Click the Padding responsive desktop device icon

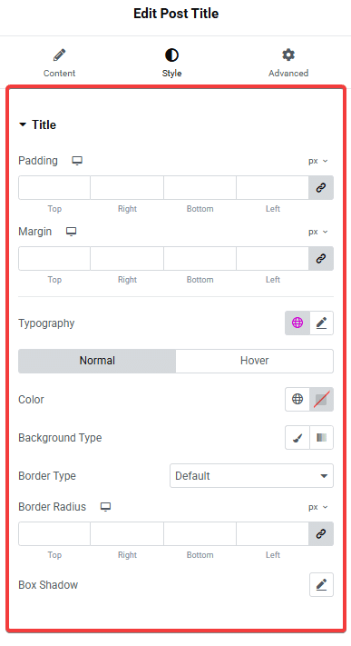point(77,161)
